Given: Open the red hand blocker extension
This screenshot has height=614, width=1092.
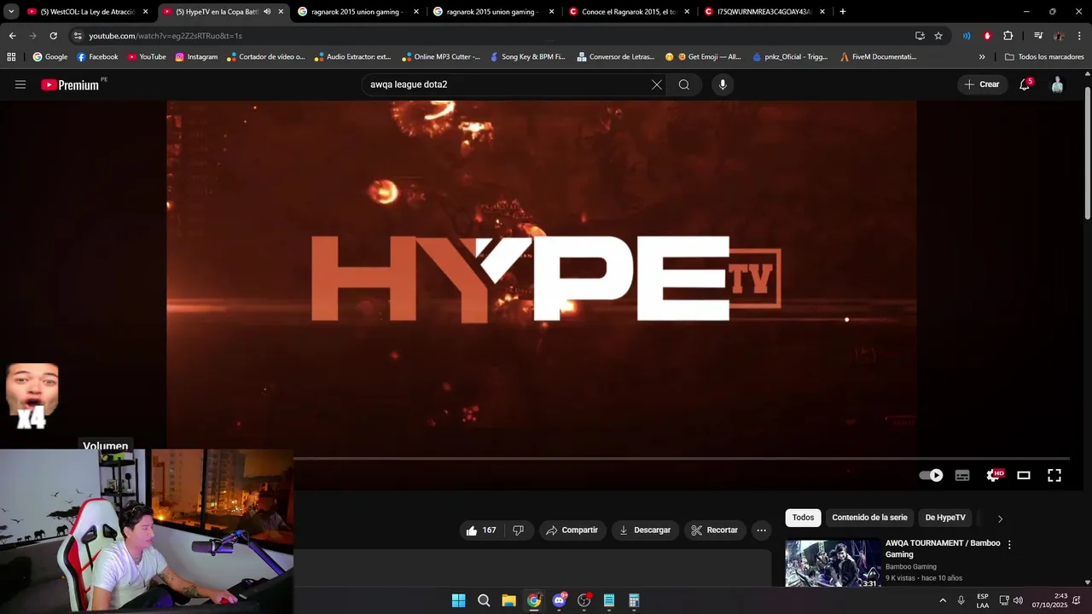Looking at the screenshot, I should coord(987,36).
